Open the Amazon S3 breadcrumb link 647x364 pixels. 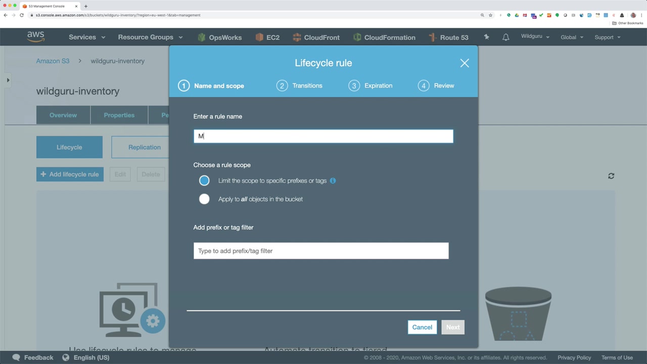[x=53, y=61]
